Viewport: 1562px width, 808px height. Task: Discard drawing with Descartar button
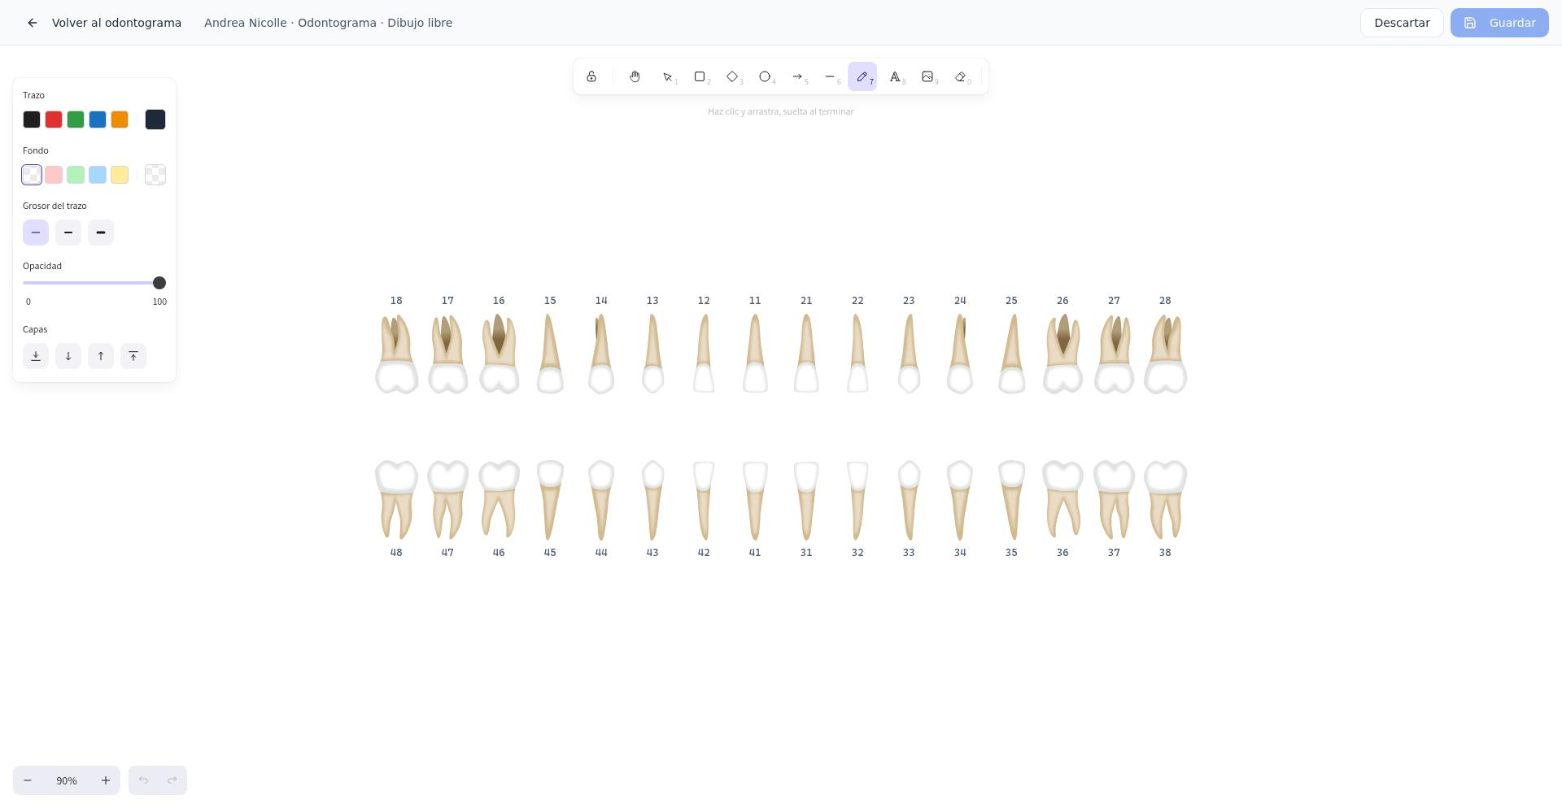(x=1402, y=23)
